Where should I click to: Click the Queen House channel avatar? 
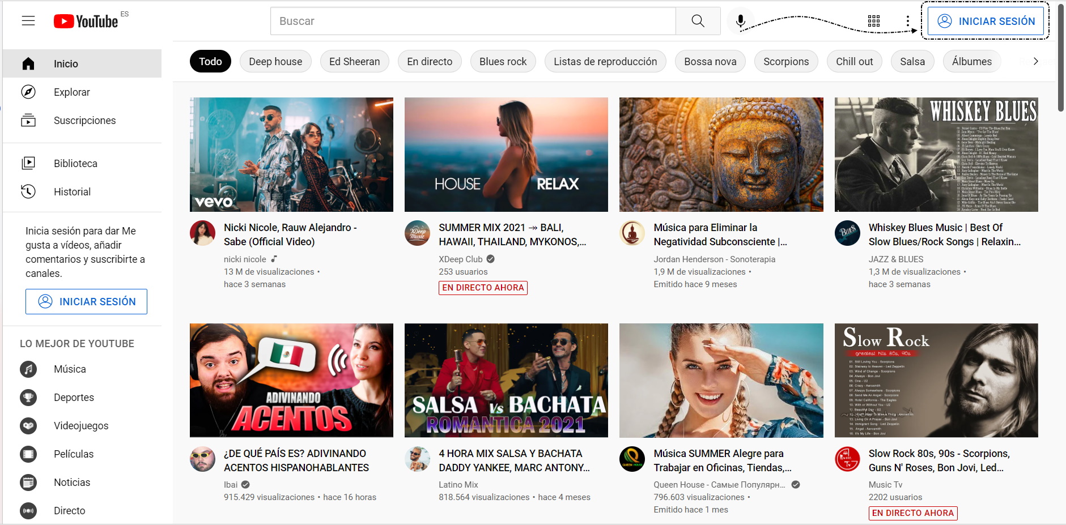pyautogui.click(x=632, y=459)
